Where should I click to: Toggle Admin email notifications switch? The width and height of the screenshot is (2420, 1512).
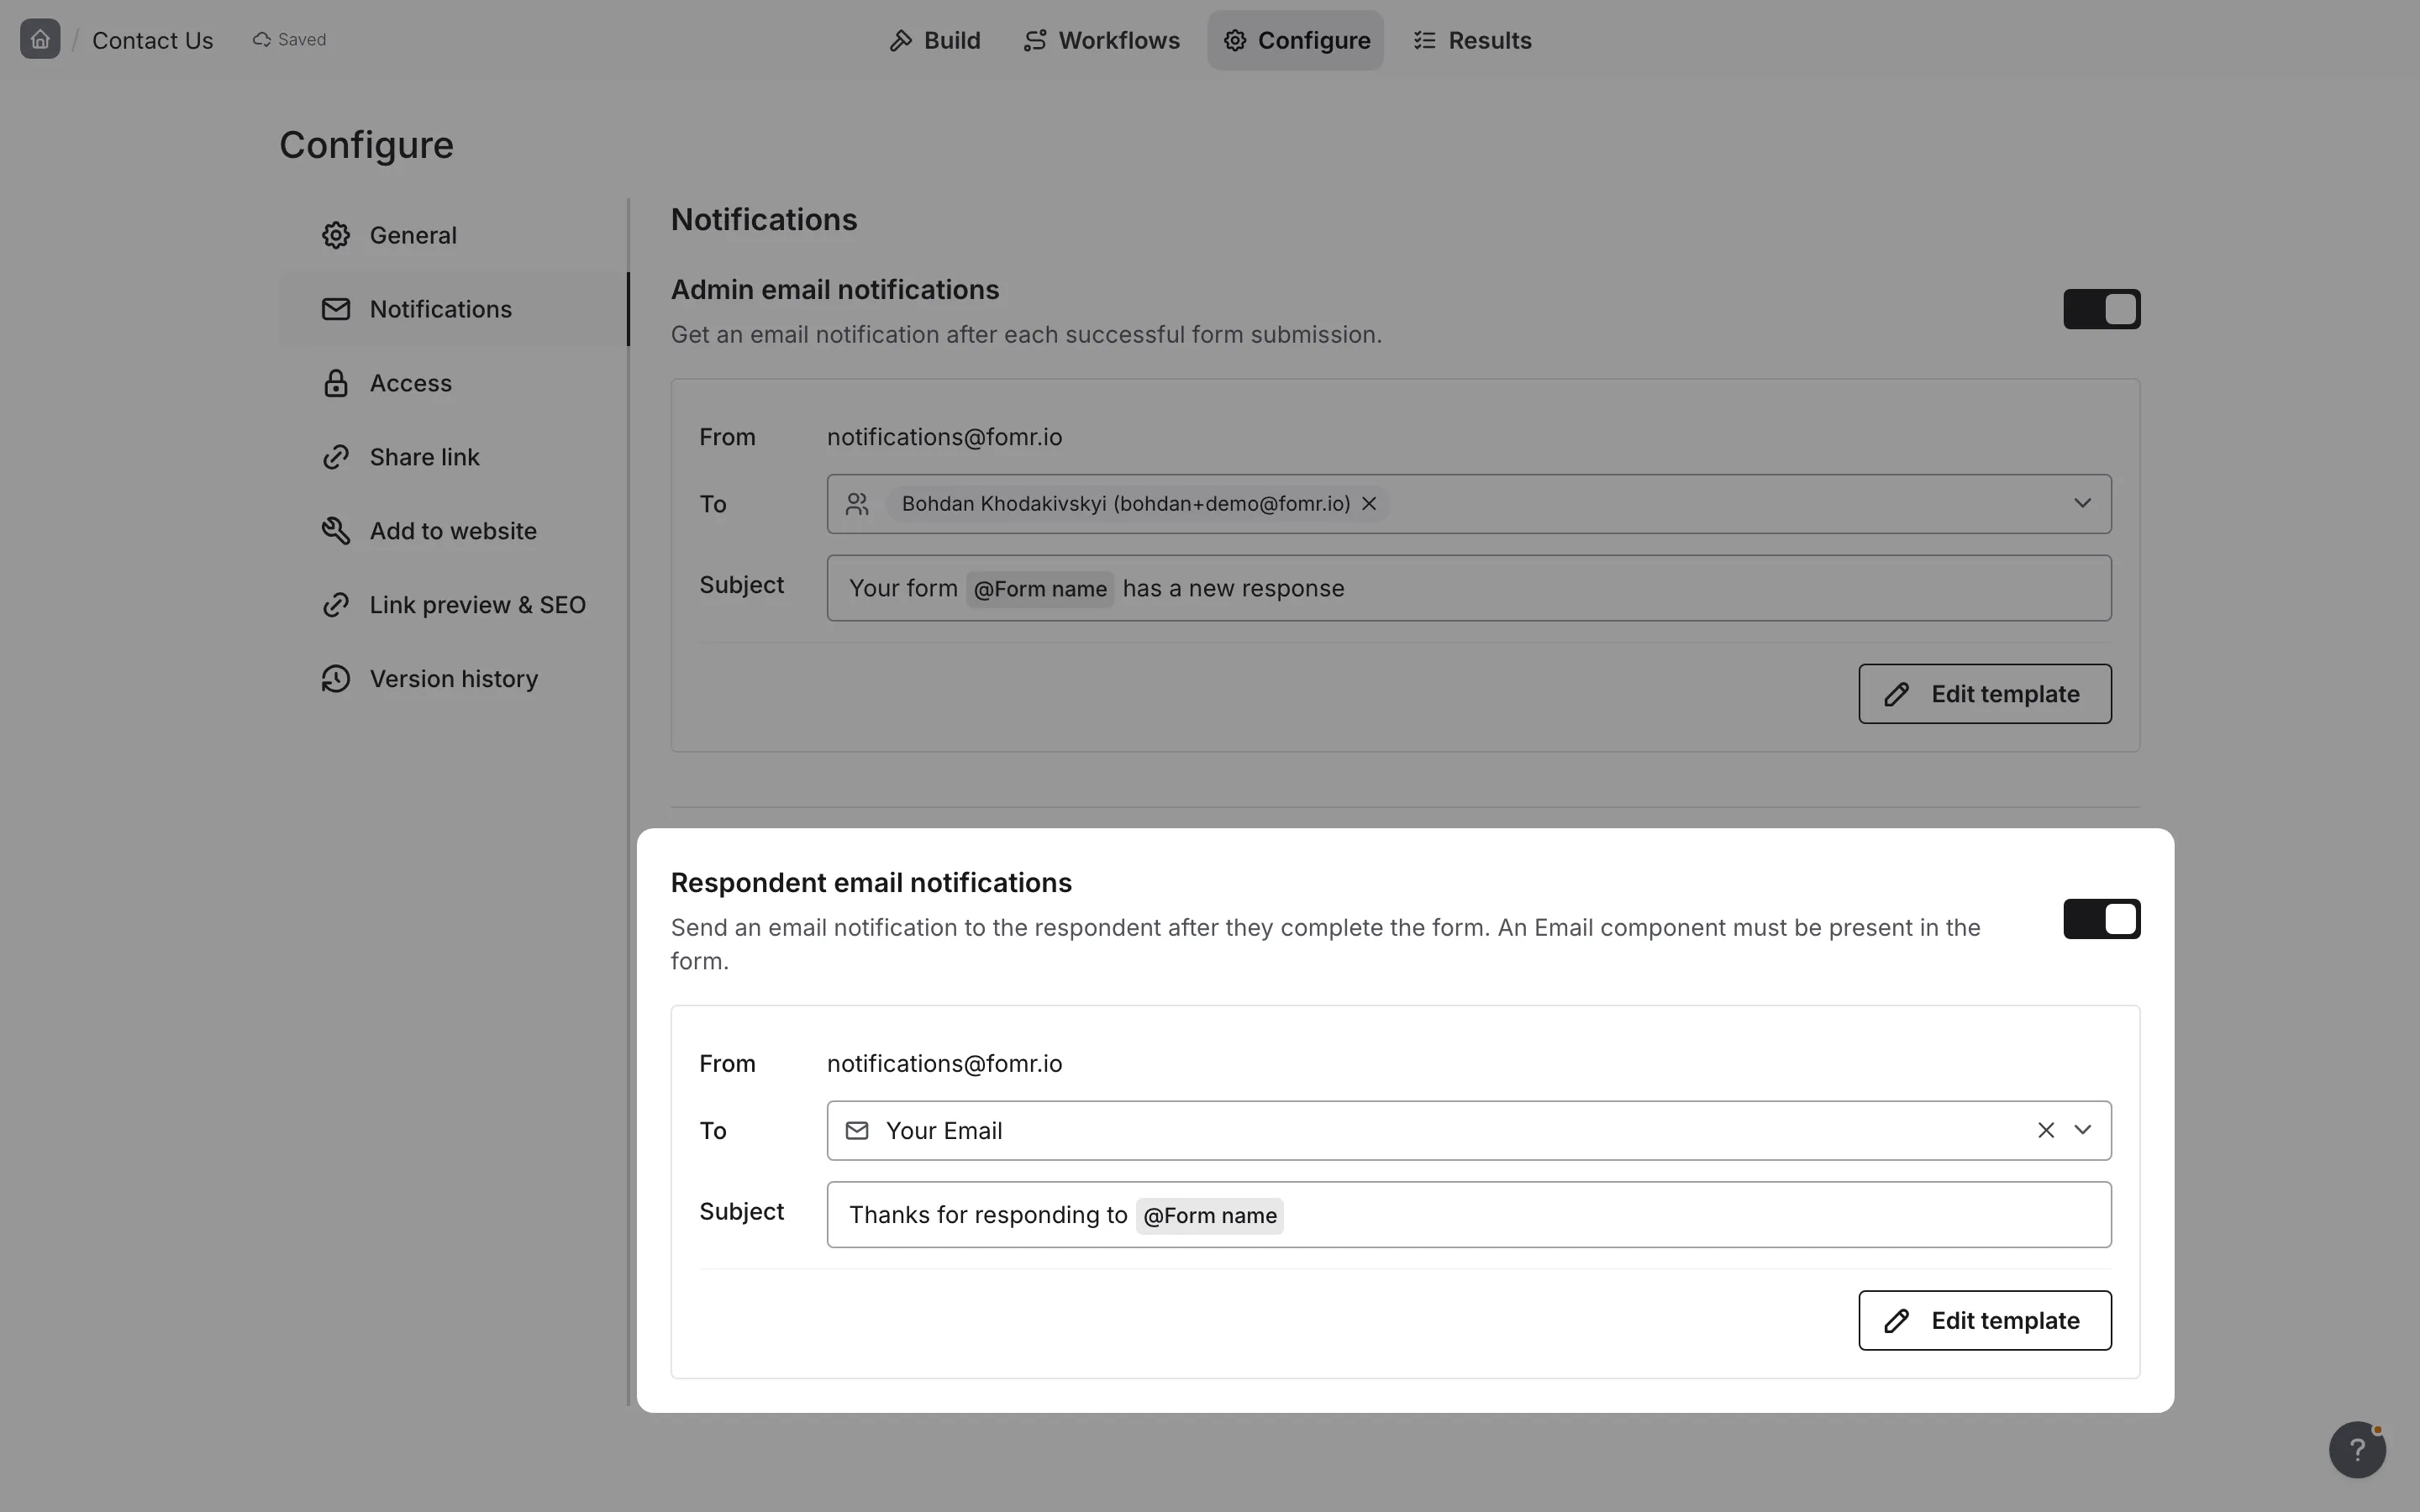point(2102,309)
